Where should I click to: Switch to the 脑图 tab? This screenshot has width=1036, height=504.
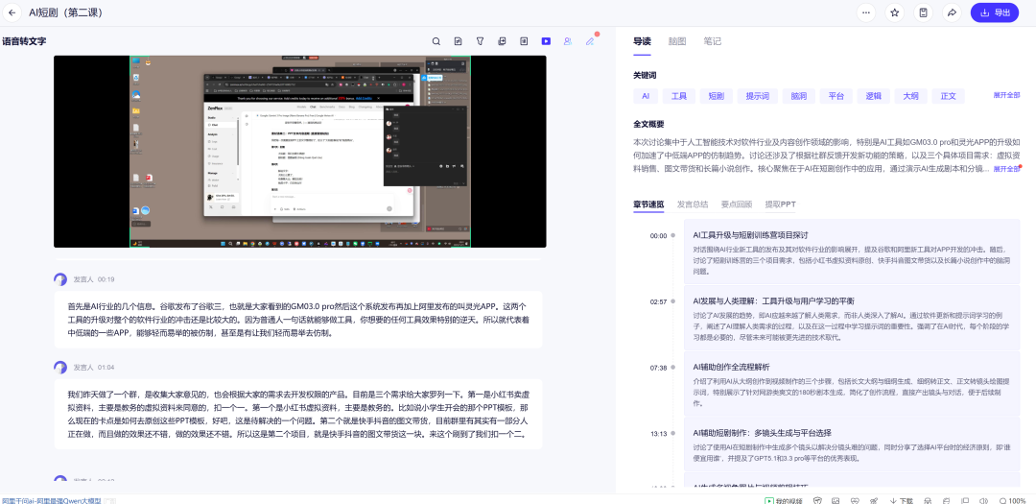[676, 41]
